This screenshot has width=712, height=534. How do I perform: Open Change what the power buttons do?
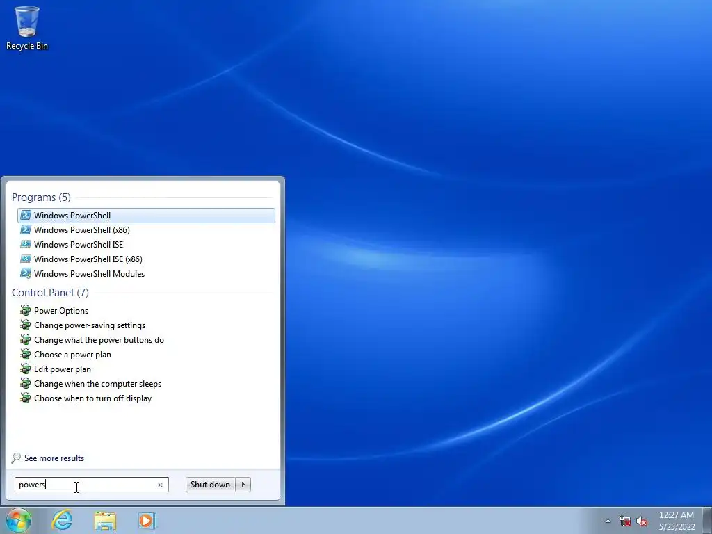[x=146, y=339]
